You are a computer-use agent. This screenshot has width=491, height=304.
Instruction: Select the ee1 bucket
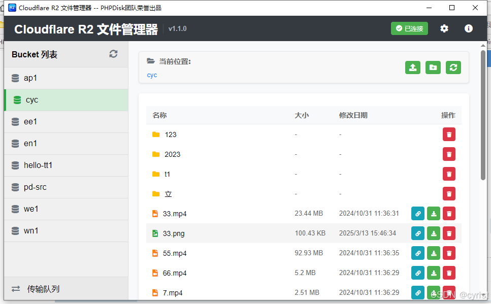(66, 121)
